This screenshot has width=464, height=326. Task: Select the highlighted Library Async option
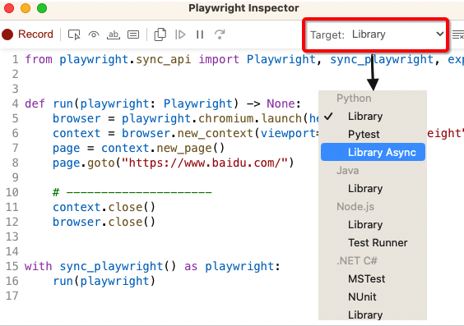[x=373, y=152]
